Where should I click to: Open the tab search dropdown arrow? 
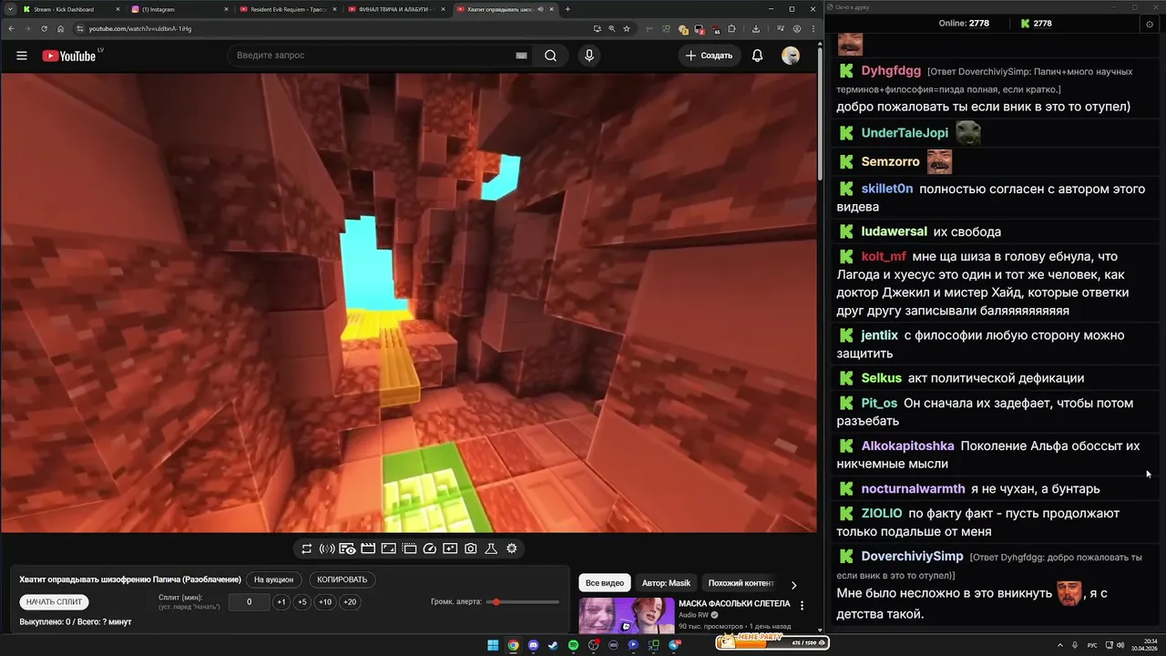(9, 9)
